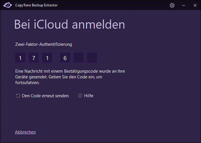Select the second code box containing 7
Image resolution: width=201 pixels, height=143 pixels.
coord(34,58)
